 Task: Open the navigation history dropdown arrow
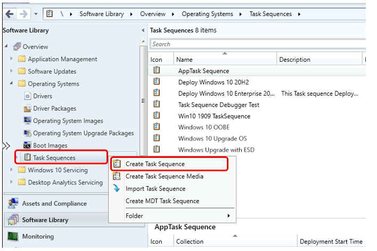(36, 14)
